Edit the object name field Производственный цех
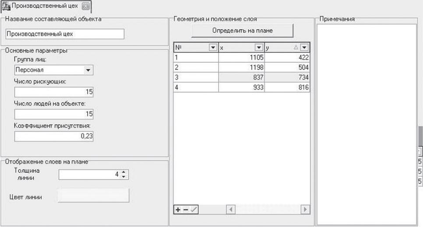 [65, 34]
